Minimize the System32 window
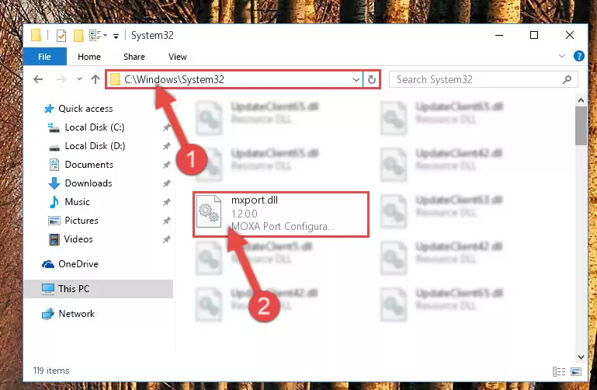Screen dimensions: 597x390 [499, 36]
